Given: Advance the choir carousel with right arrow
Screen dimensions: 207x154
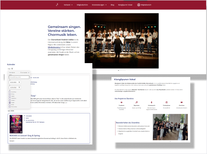Looking at the screenshot, I should [x=156, y=41].
